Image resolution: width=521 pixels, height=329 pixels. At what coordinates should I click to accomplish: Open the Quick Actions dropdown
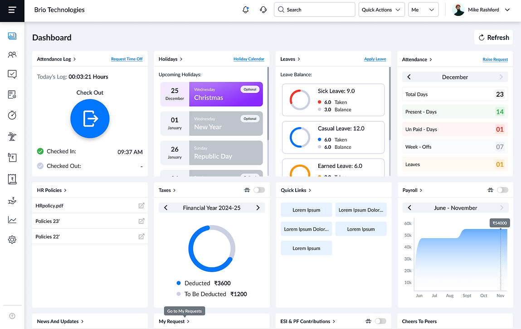[381, 10]
